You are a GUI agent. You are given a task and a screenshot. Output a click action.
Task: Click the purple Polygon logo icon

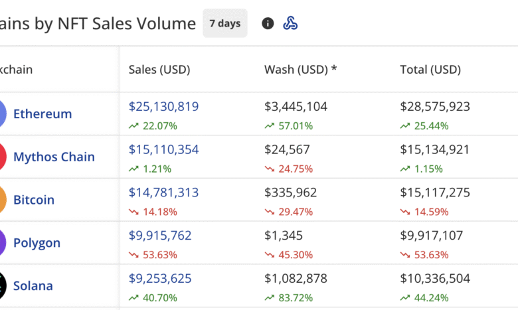coord(1,243)
